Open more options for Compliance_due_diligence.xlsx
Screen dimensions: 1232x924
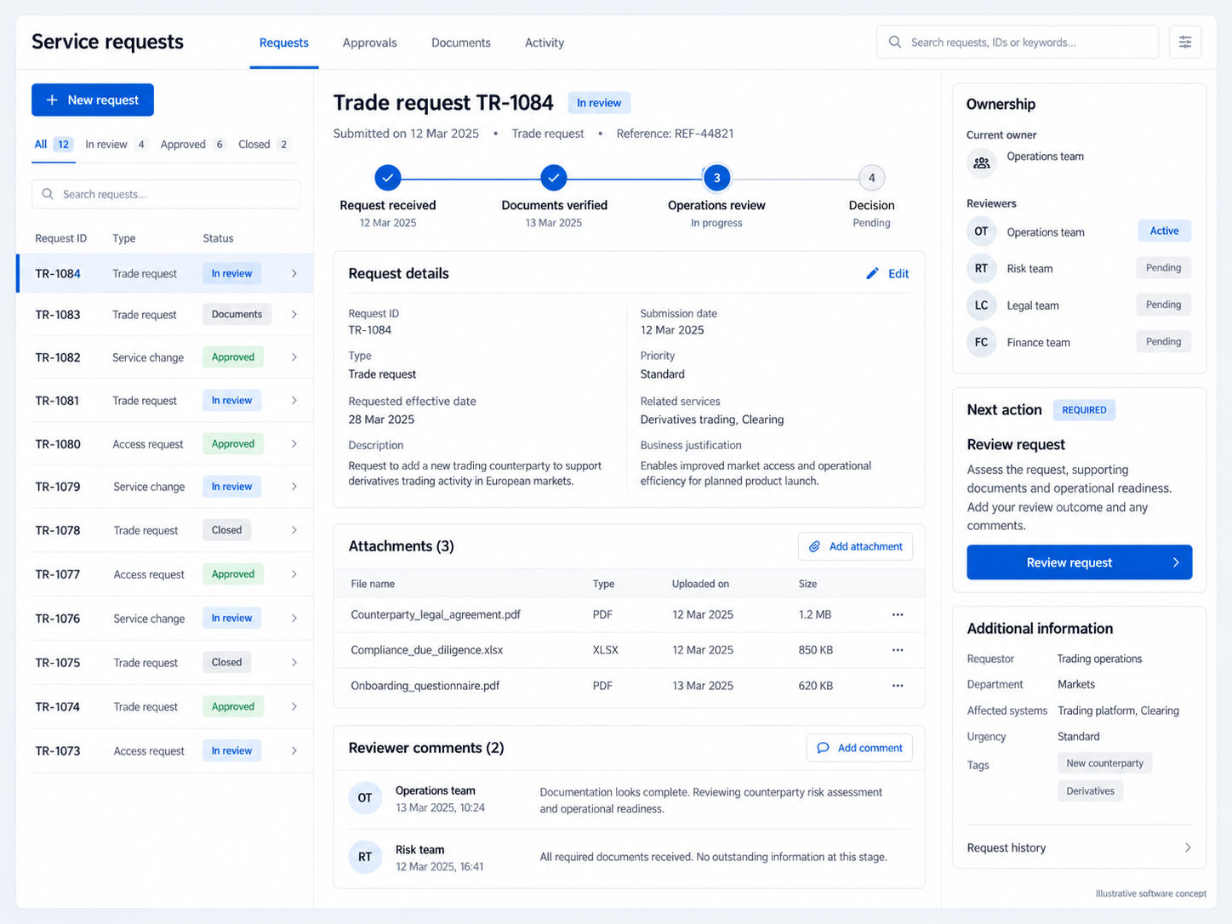pyautogui.click(x=898, y=650)
